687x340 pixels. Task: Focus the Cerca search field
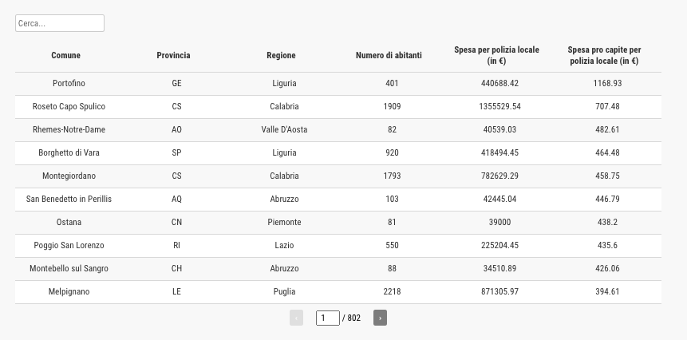tap(60, 23)
